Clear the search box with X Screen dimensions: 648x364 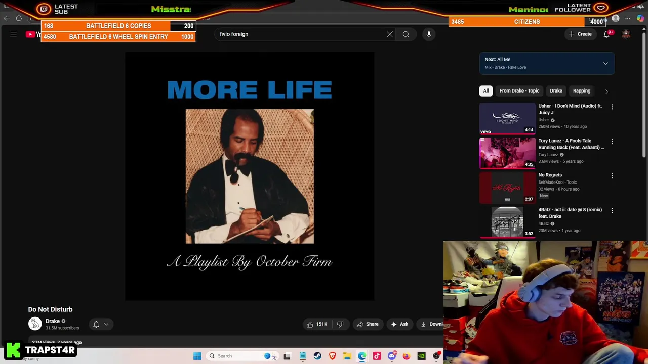pos(390,34)
